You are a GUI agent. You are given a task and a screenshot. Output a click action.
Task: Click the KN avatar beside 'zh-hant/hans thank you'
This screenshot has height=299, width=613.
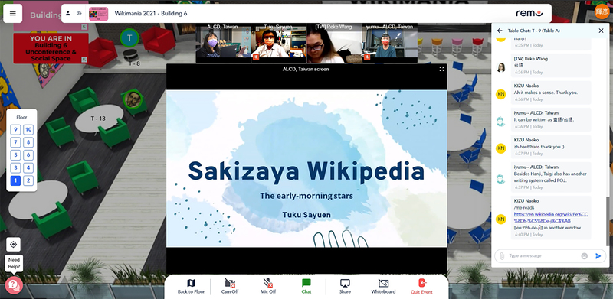click(501, 148)
